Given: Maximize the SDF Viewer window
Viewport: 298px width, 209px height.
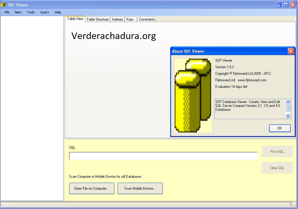Looking at the screenshot, I should point(286,5).
